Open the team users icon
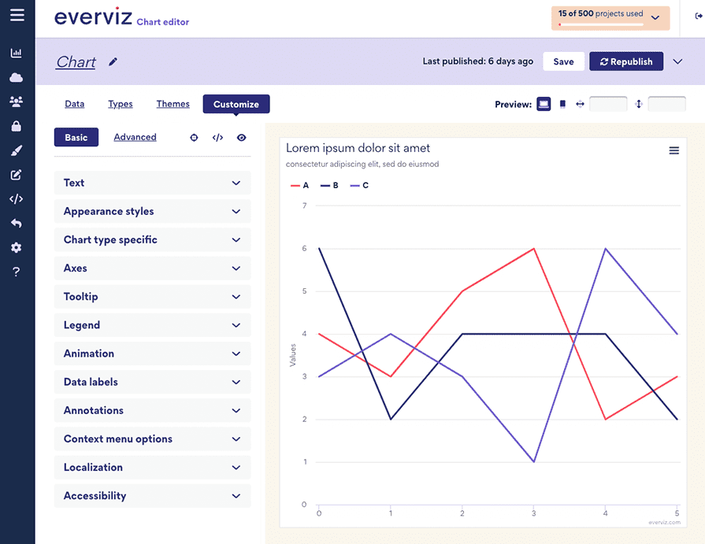 (17, 102)
